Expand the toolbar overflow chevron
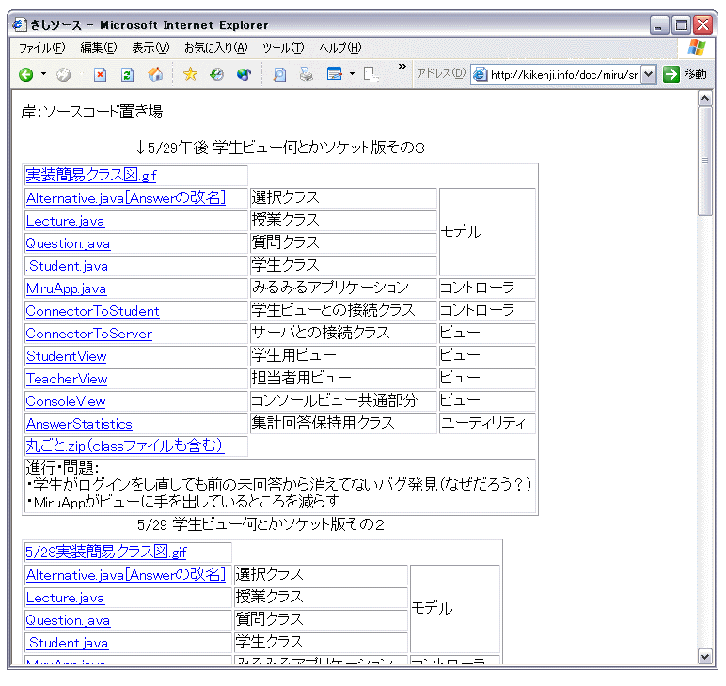Screen dimensions: 726x686 coord(402,68)
